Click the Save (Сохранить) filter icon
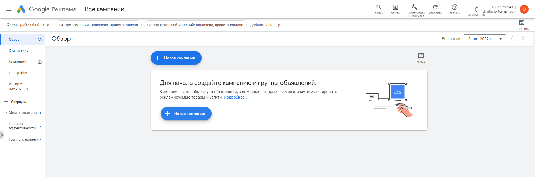The height and width of the screenshot is (177, 535). [x=522, y=23]
